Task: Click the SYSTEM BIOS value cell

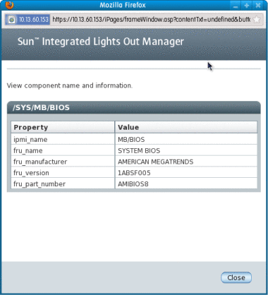Action: click(x=186, y=150)
